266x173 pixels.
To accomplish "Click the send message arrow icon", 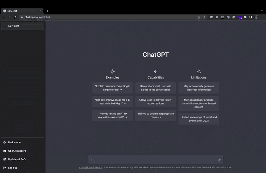I will [x=219, y=160].
